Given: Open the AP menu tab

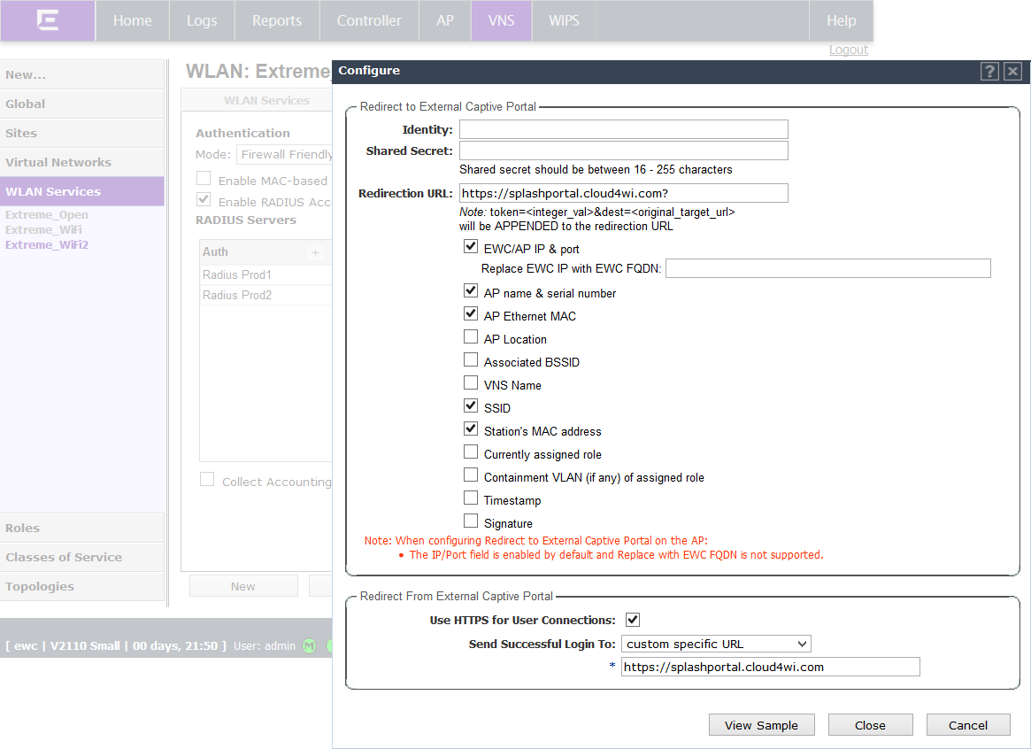Looking at the screenshot, I should tap(445, 20).
